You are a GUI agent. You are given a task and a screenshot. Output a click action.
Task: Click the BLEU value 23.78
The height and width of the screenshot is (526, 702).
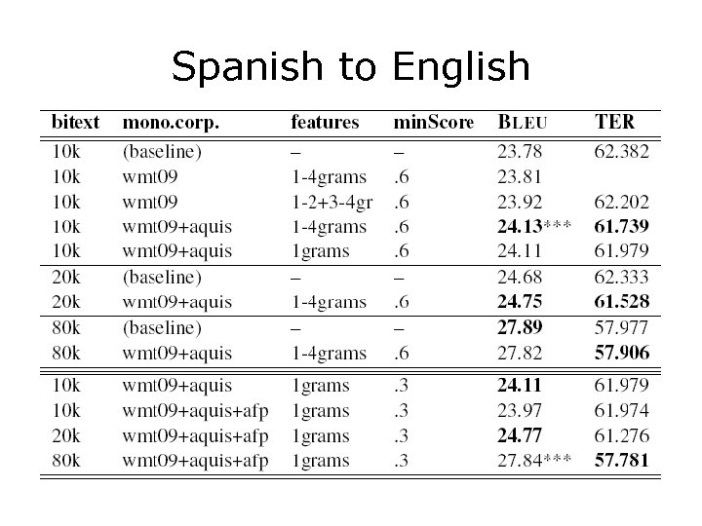520,151
